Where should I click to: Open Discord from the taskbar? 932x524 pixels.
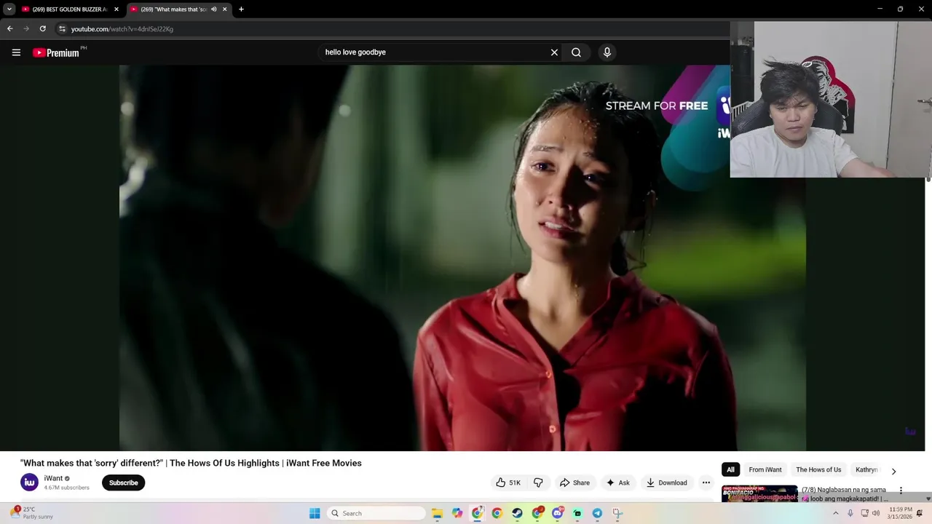[x=557, y=513]
